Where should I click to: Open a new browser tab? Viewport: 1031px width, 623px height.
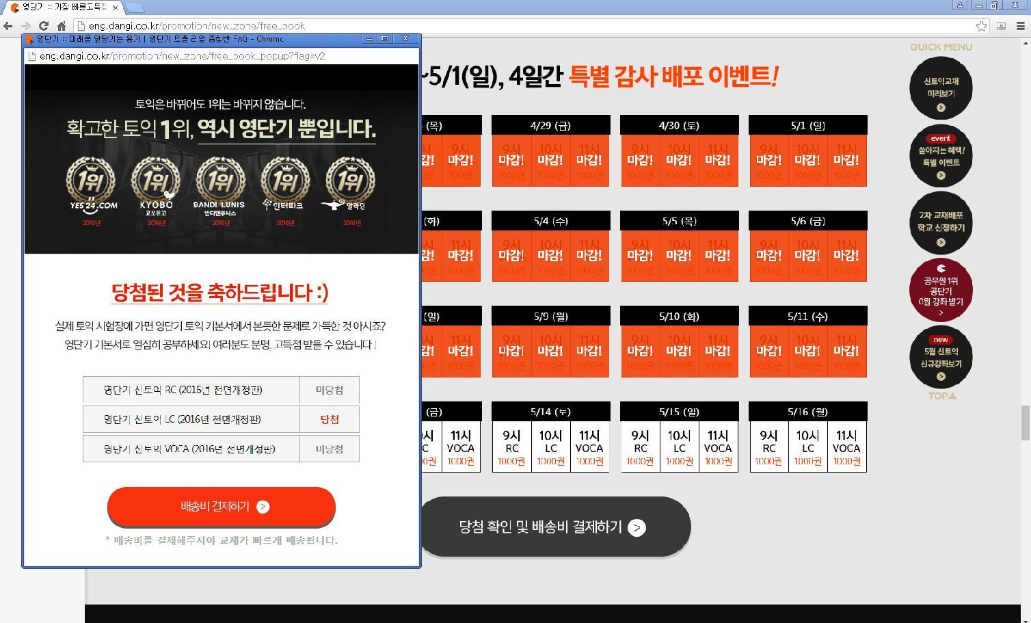[x=135, y=8]
